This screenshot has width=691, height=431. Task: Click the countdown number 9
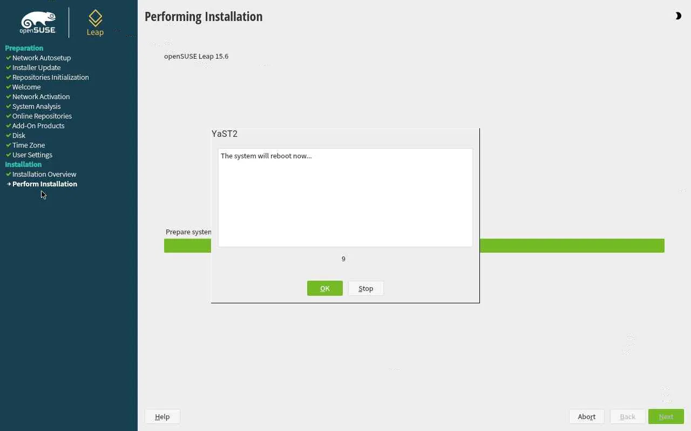tap(343, 259)
